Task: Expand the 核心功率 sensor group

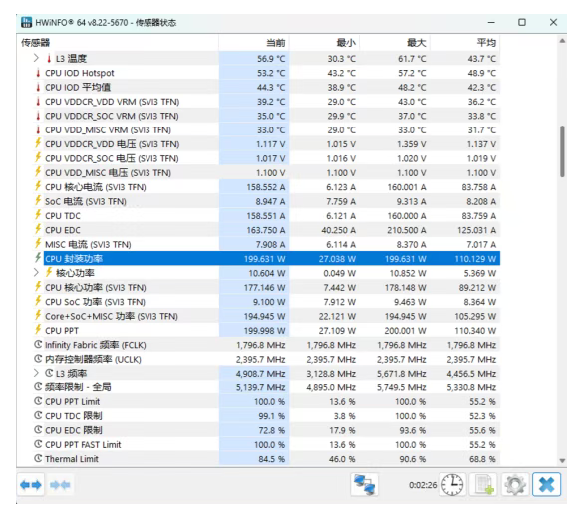Action: click(x=36, y=273)
